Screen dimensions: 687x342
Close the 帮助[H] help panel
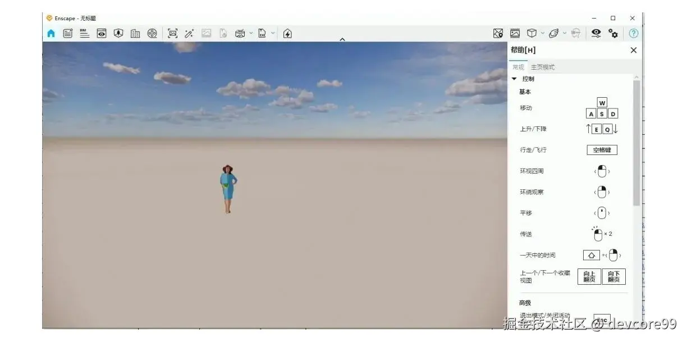634,50
